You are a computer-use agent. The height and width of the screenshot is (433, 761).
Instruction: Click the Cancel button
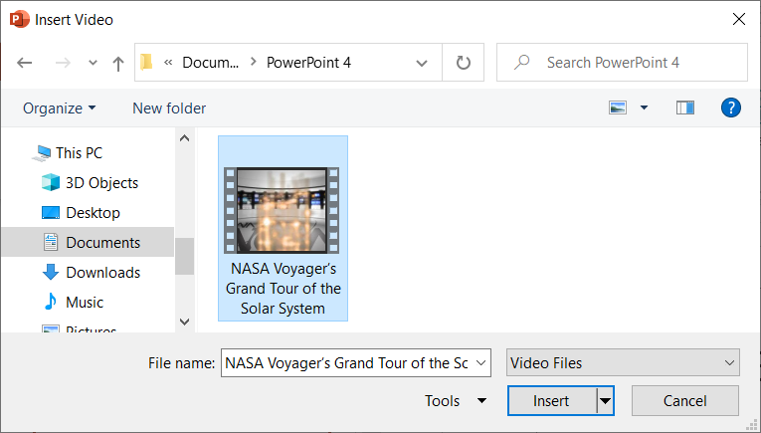pos(684,401)
